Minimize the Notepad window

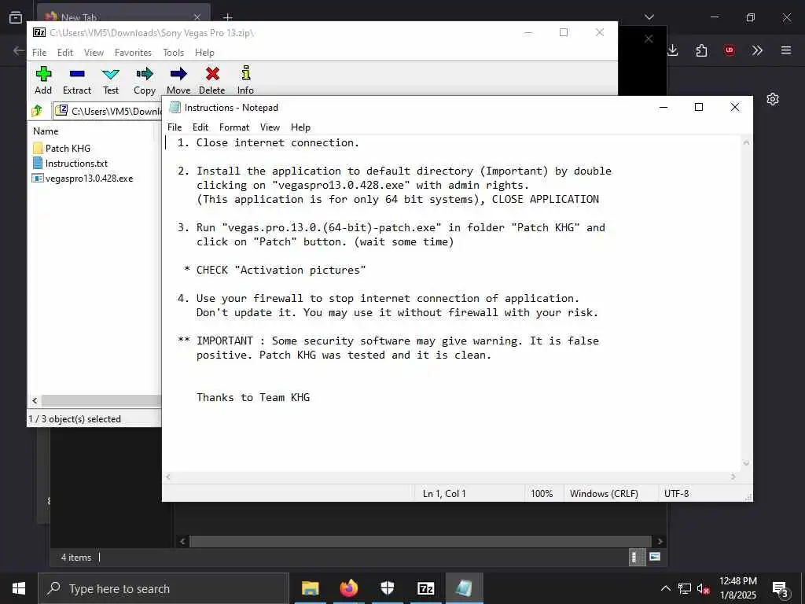click(663, 107)
